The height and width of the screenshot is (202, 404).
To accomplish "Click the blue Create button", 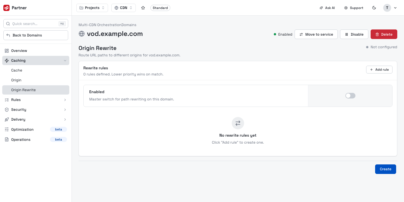I will click(385, 169).
